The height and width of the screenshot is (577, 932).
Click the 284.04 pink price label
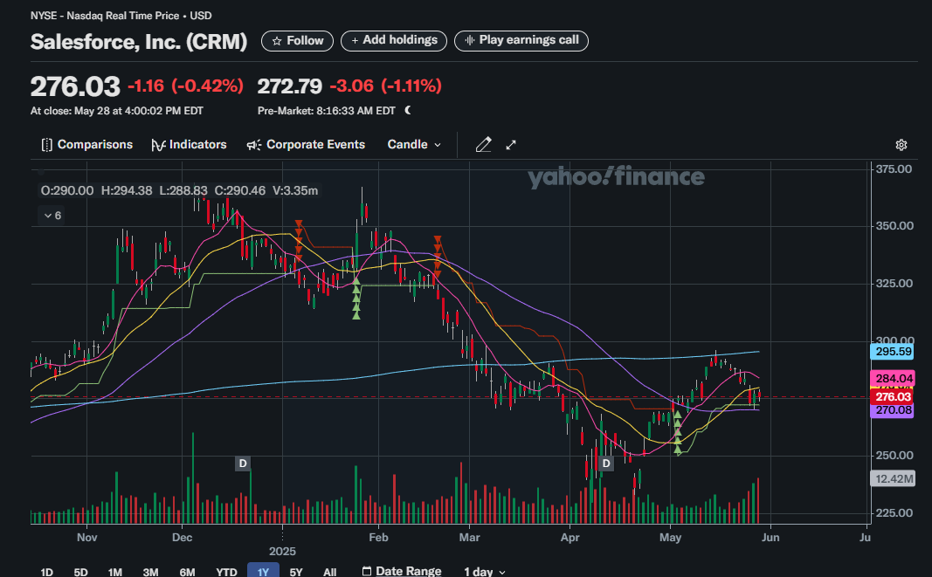point(893,379)
